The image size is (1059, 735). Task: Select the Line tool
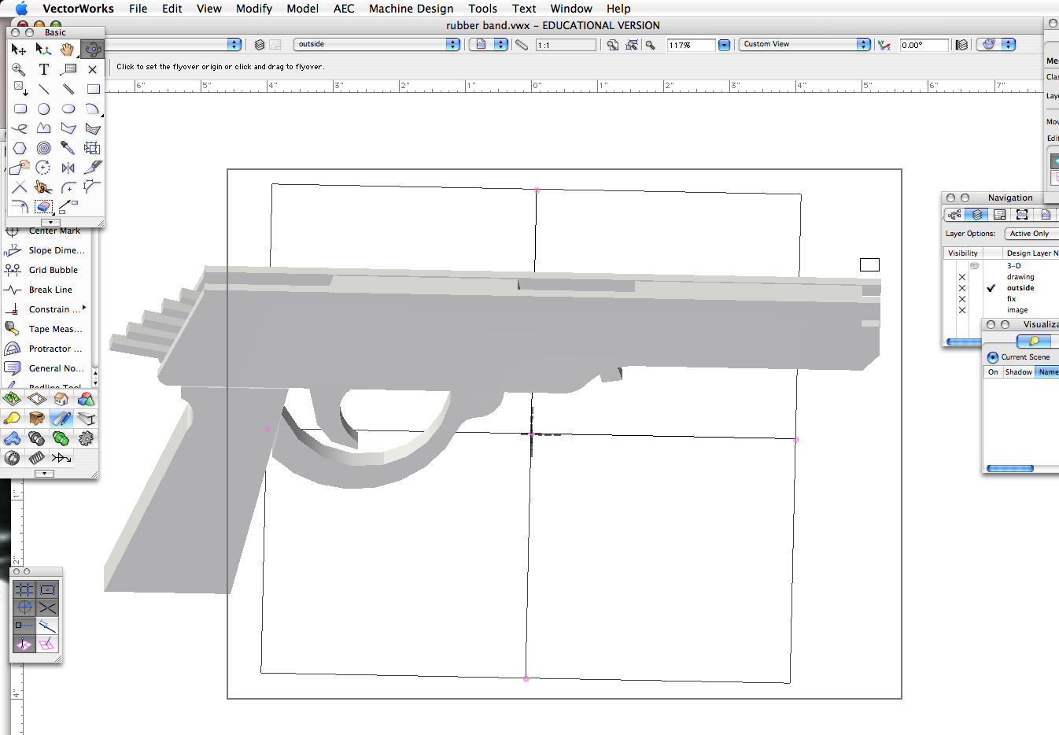click(x=44, y=89)
